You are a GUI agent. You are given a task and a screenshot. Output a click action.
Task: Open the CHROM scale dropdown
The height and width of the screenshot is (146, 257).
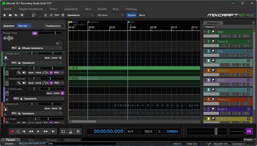pyautogui.click(x=173, y=132)
